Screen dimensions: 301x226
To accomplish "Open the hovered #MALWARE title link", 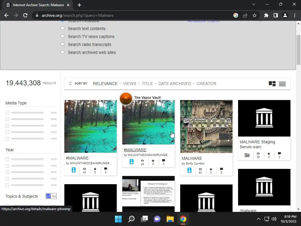I will pos(135,150).
